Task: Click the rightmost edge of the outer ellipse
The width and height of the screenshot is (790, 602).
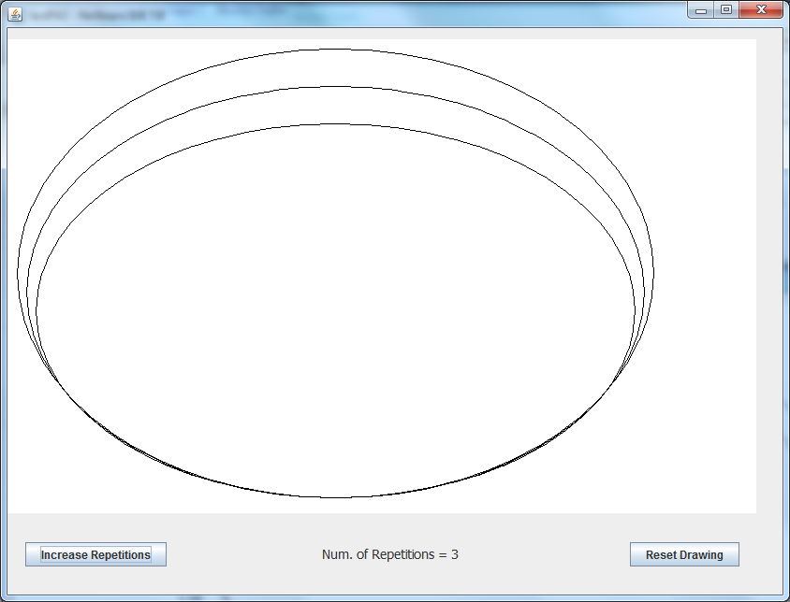Action: 653,273
